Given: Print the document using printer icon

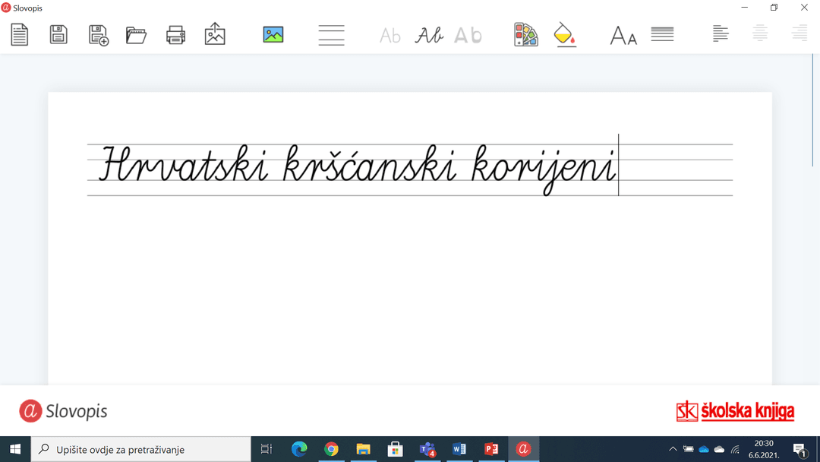Looking at the screenshot, I should (175, 35).
